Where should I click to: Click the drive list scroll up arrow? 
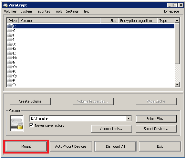coord(177,20)
